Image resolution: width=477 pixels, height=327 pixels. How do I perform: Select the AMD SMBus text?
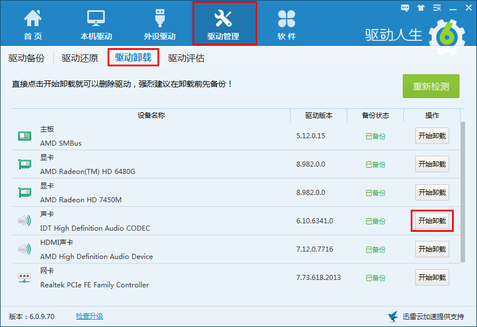tap(61, 143)
